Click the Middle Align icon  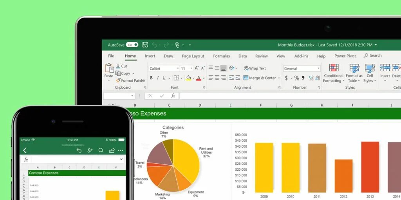click(217, 68)
